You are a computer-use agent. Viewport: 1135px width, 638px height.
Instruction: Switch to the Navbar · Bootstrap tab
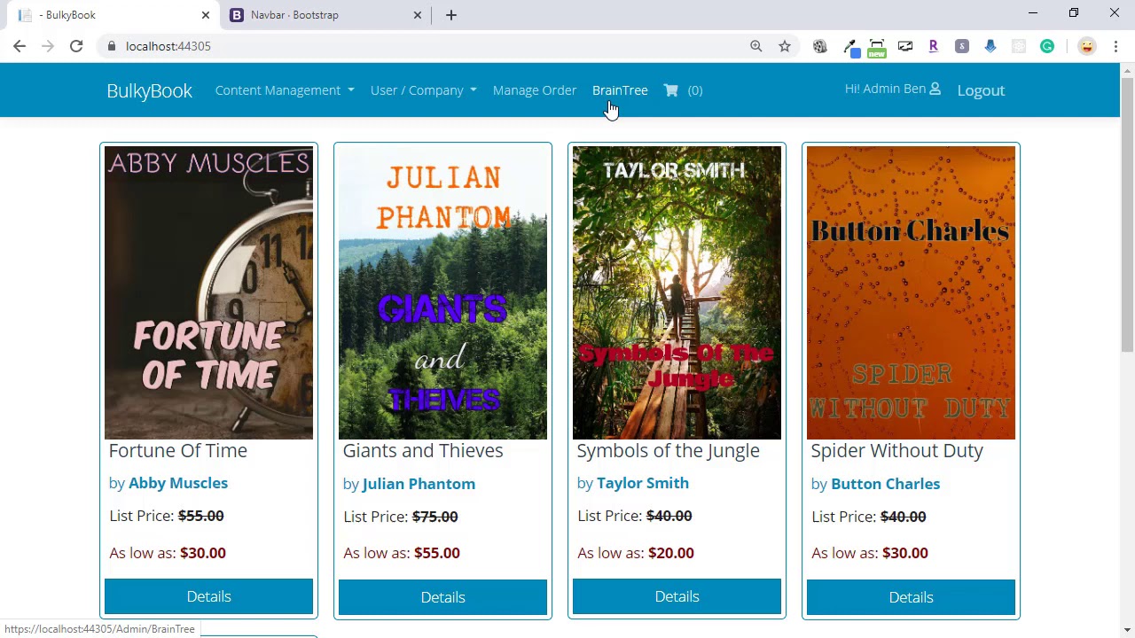(x=326, y=15)
